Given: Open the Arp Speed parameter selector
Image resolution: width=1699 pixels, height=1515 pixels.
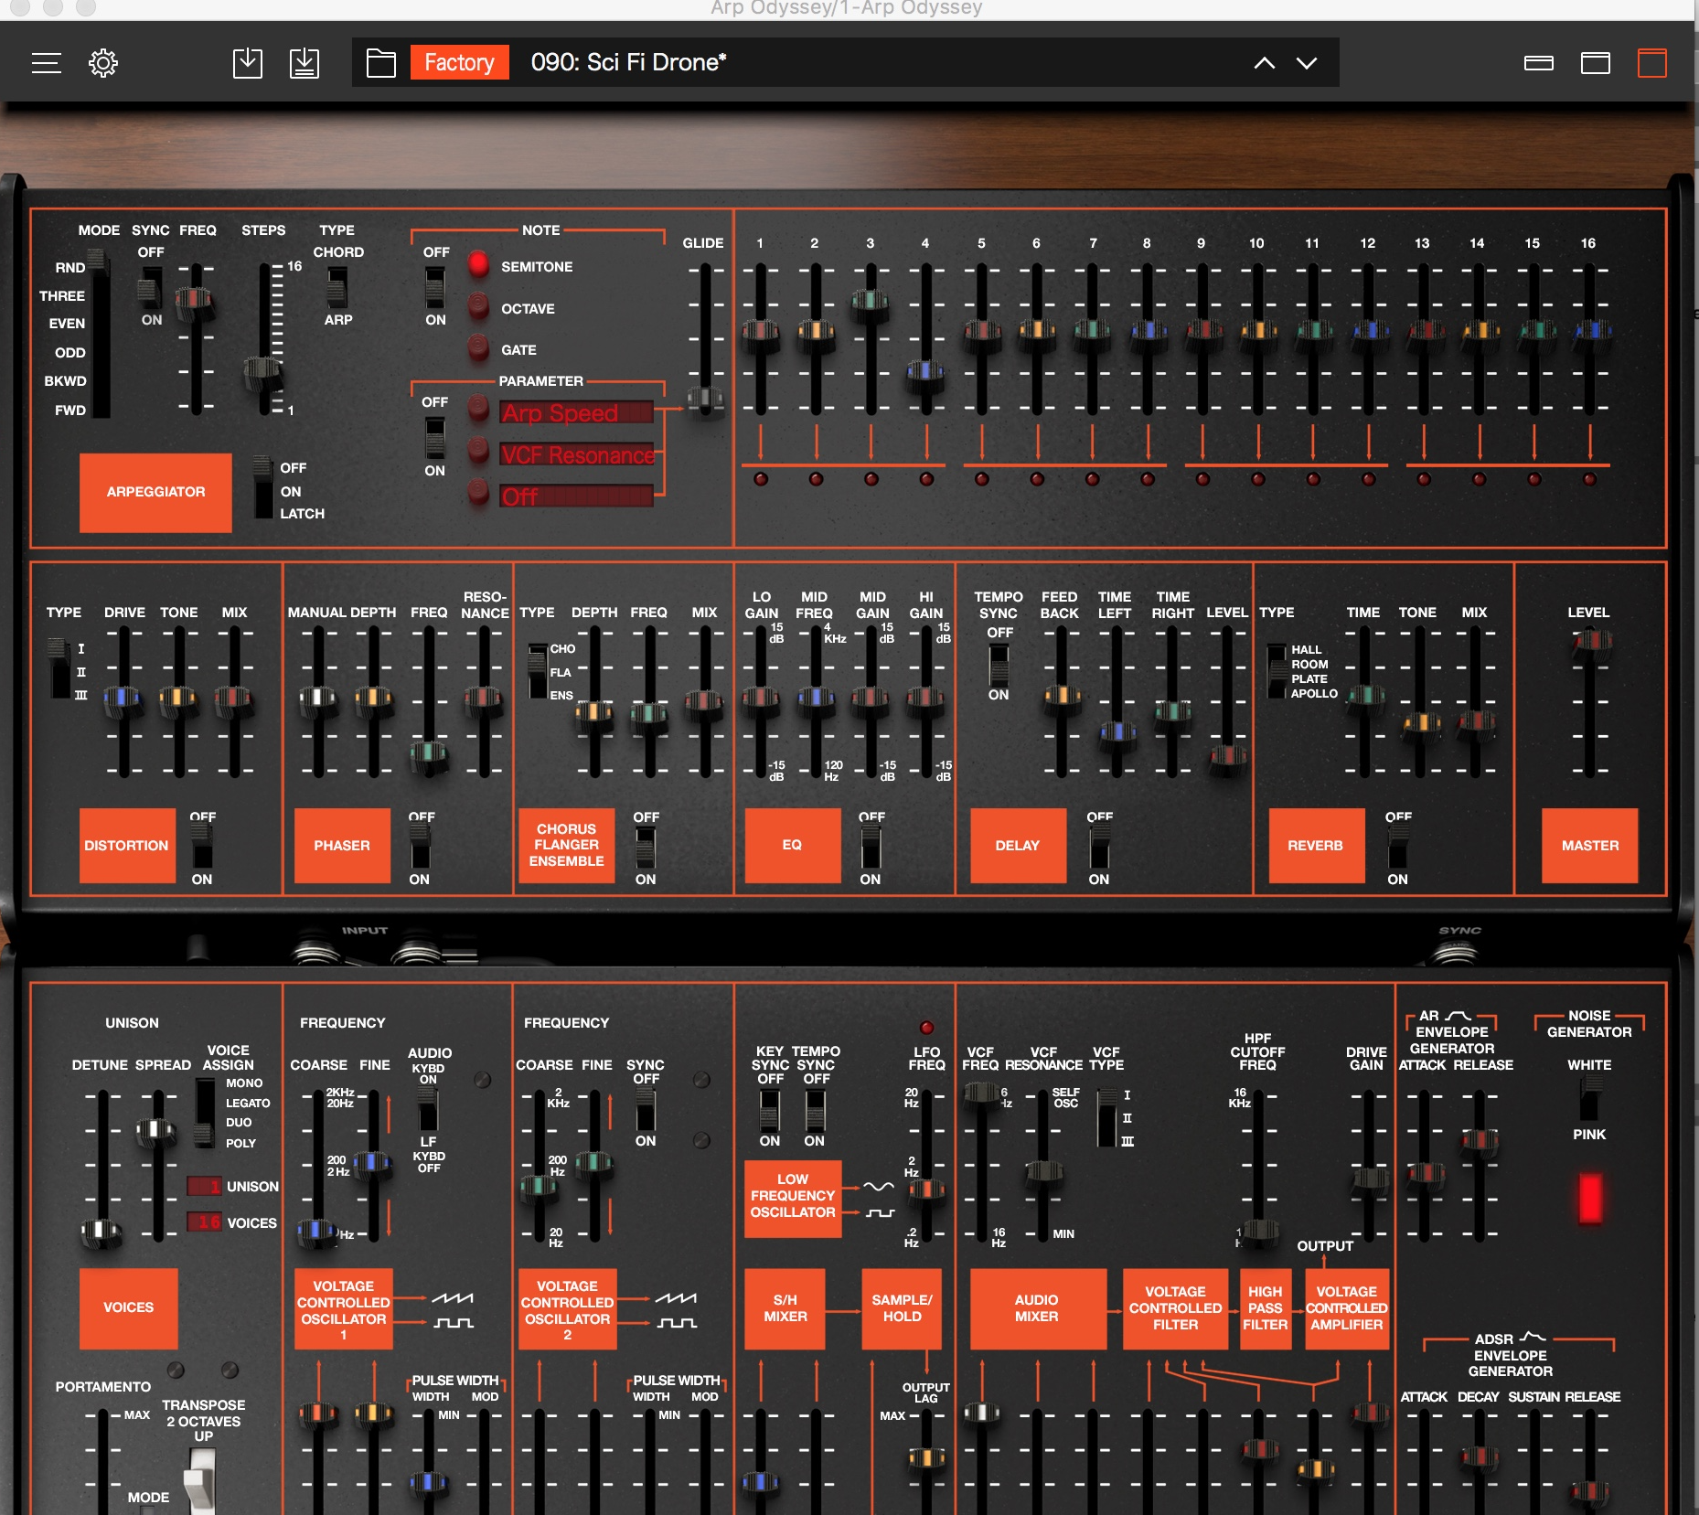Looking at the screenshot, I should coord(576,413).
